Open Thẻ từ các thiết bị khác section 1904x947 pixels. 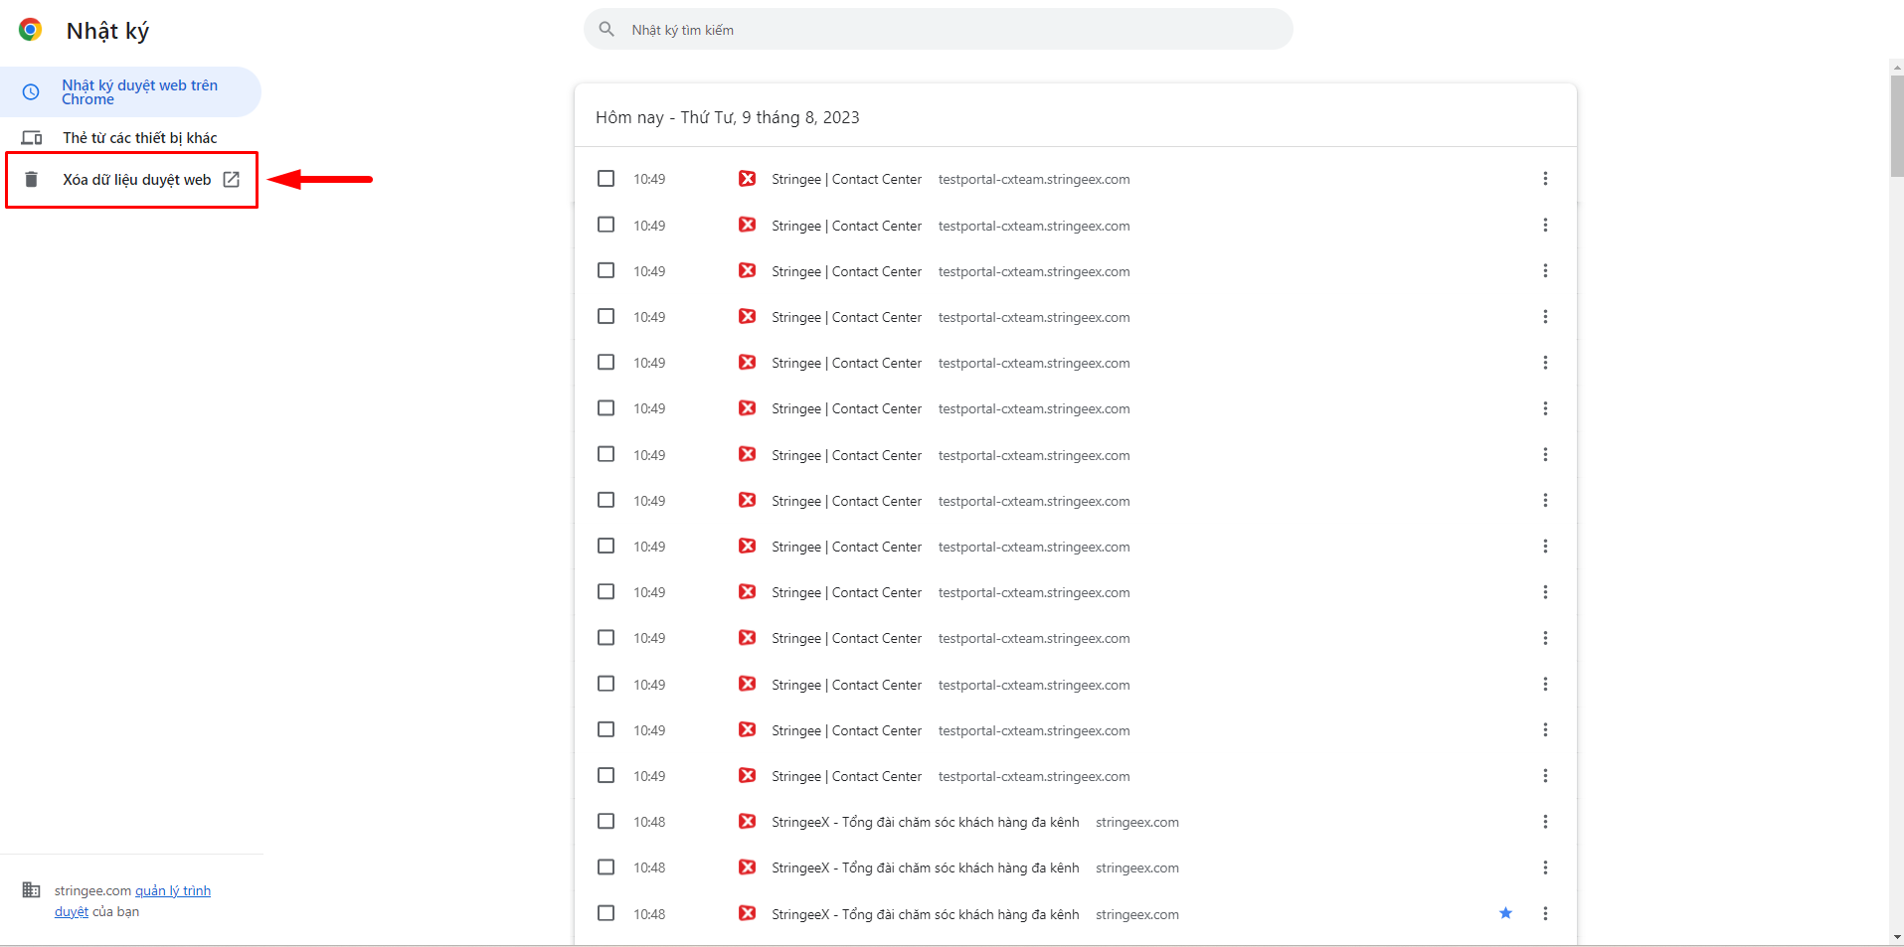(139, 138)
